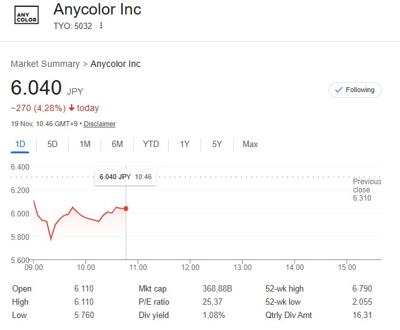
Task: Open the Disclaimer link
Action: (99, 124)
